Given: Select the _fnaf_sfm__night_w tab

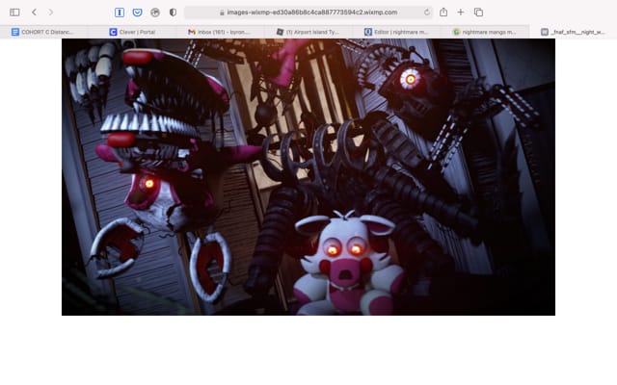Looking at the screenshot, I should click(575, 32).
